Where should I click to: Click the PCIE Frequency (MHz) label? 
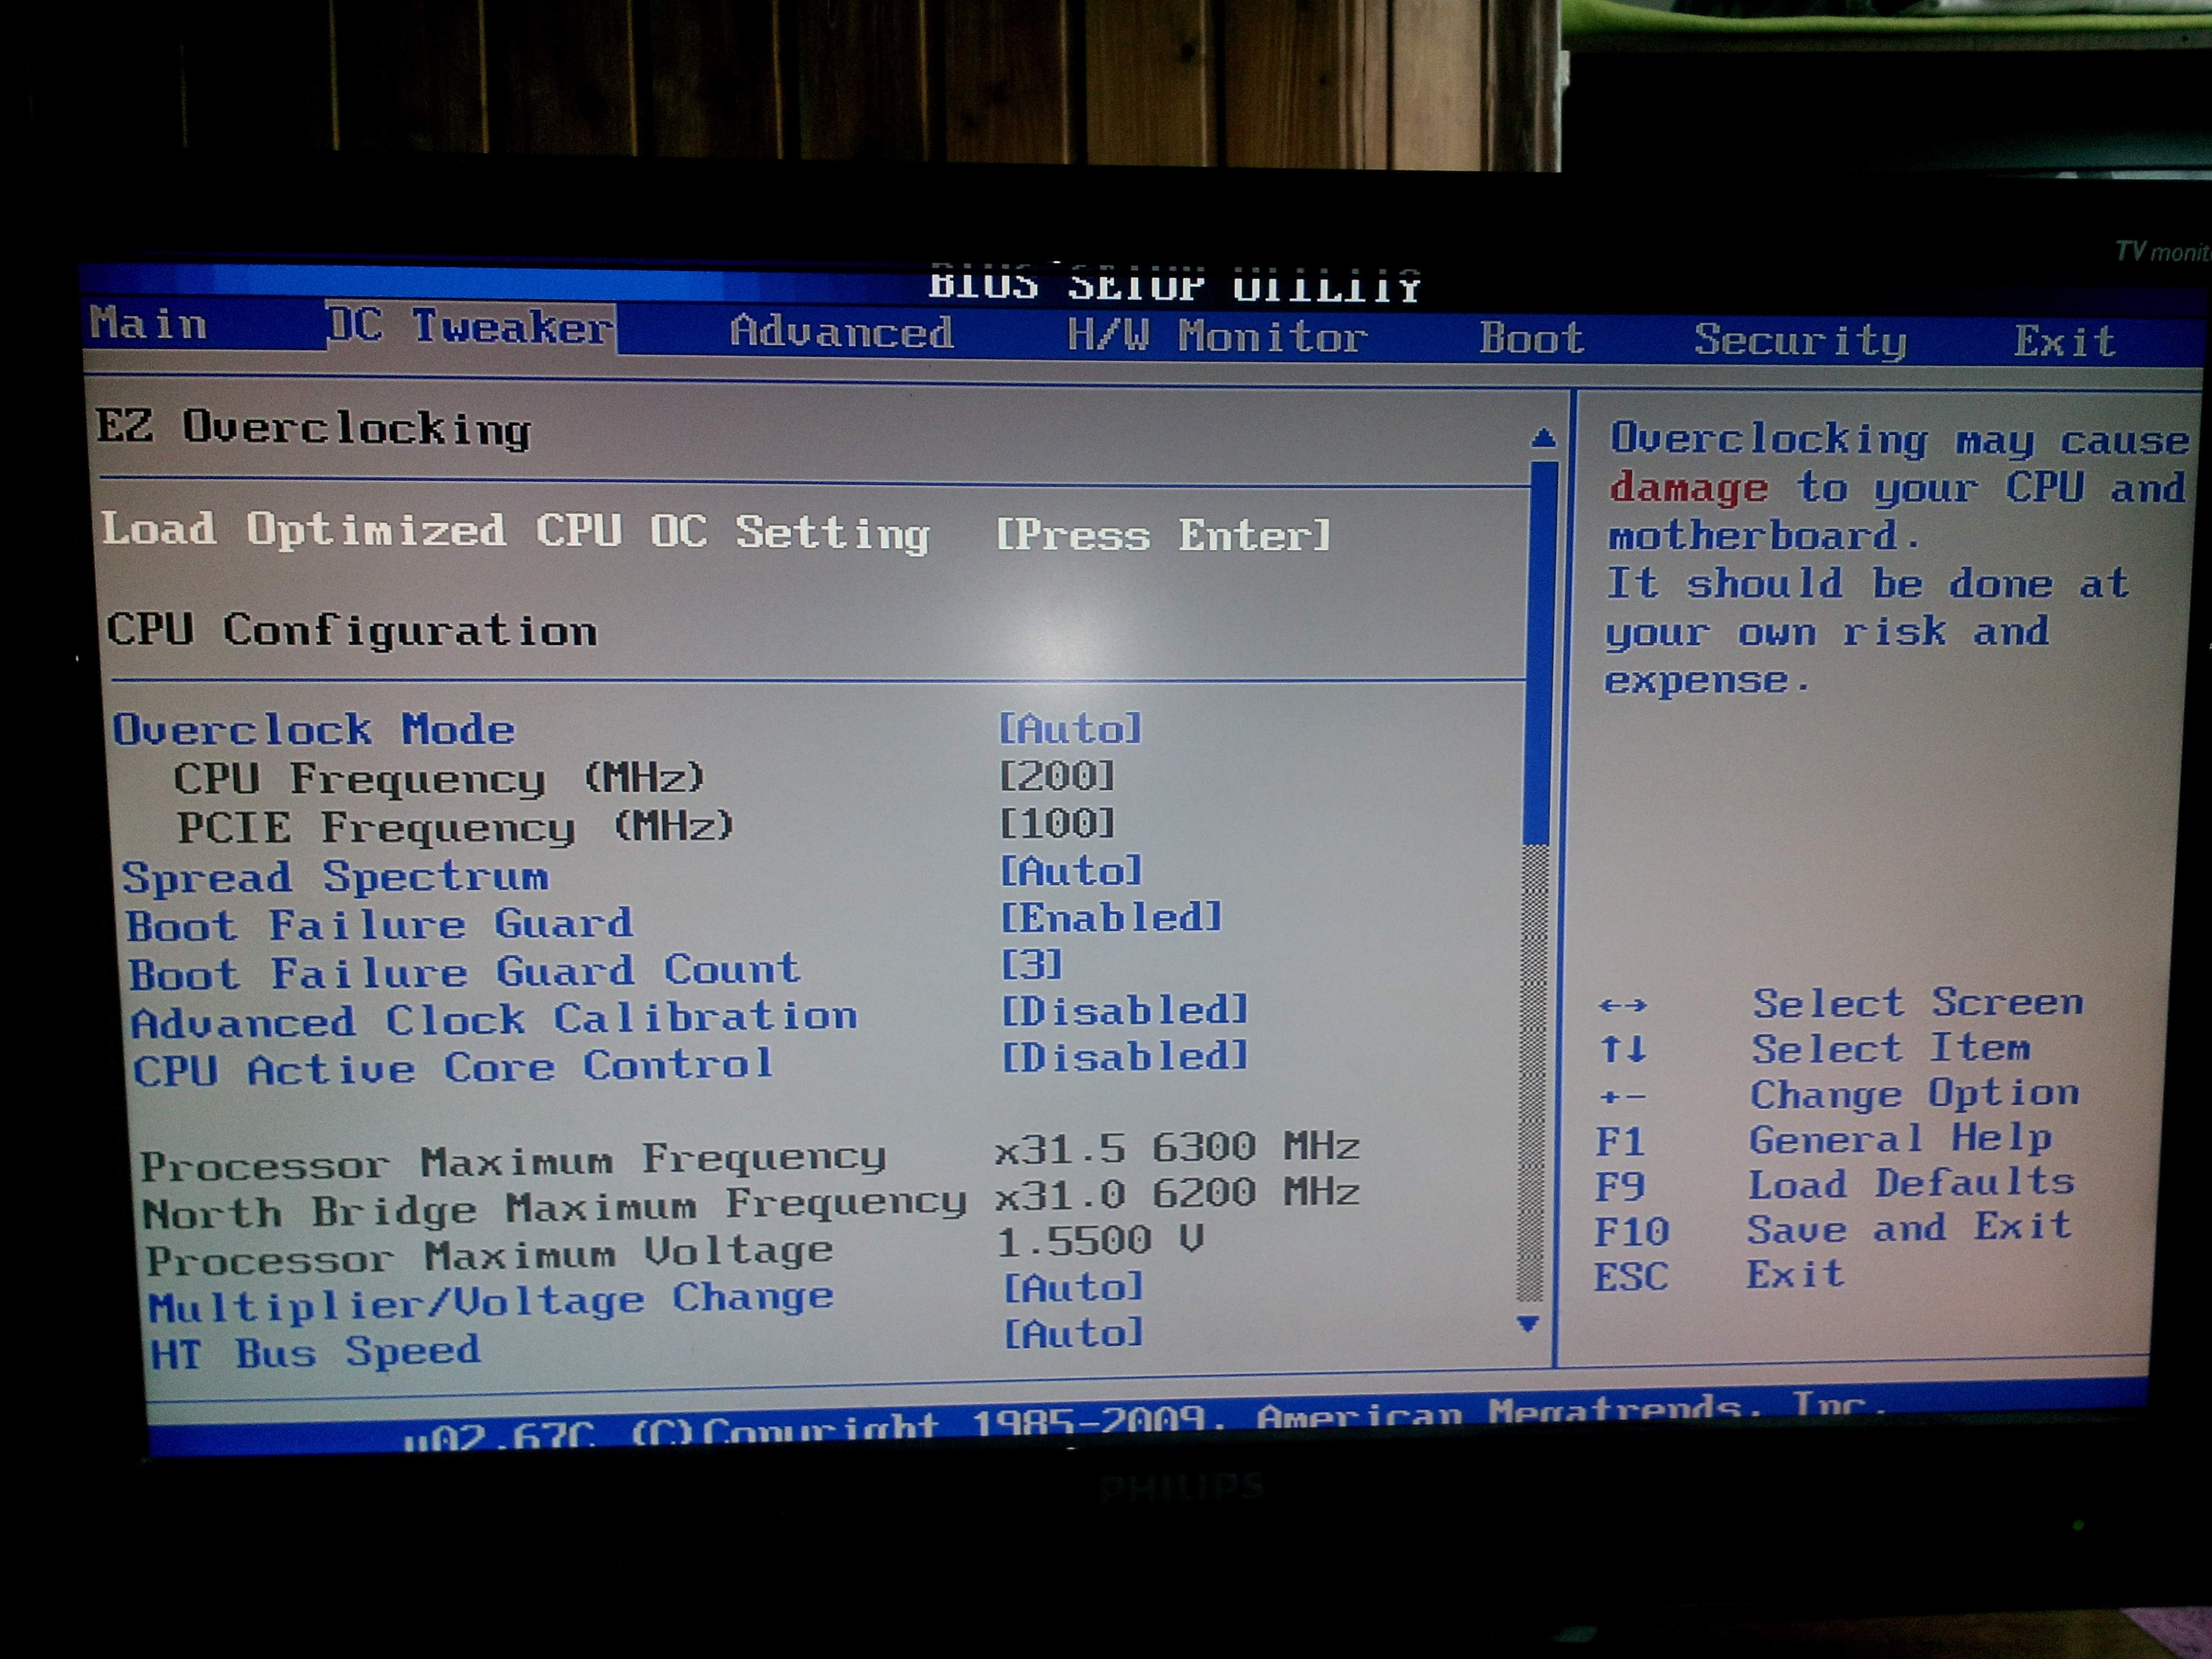(456, 827)
